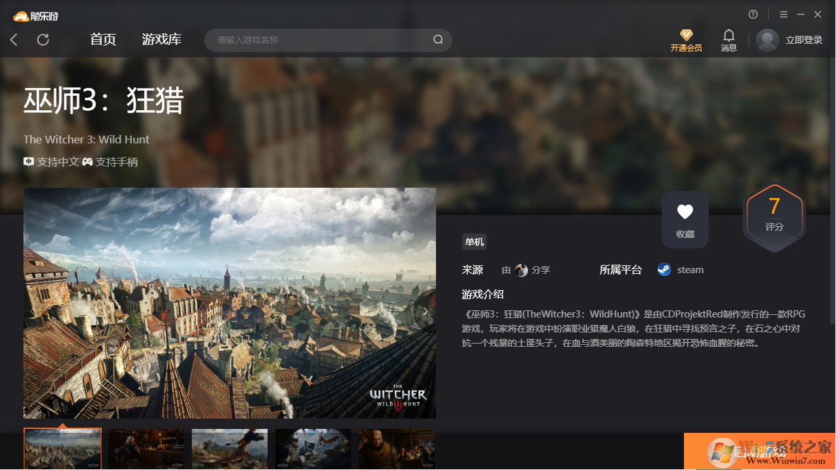
Task: Add game to 收藏 favorites
Action: point(685,220)
